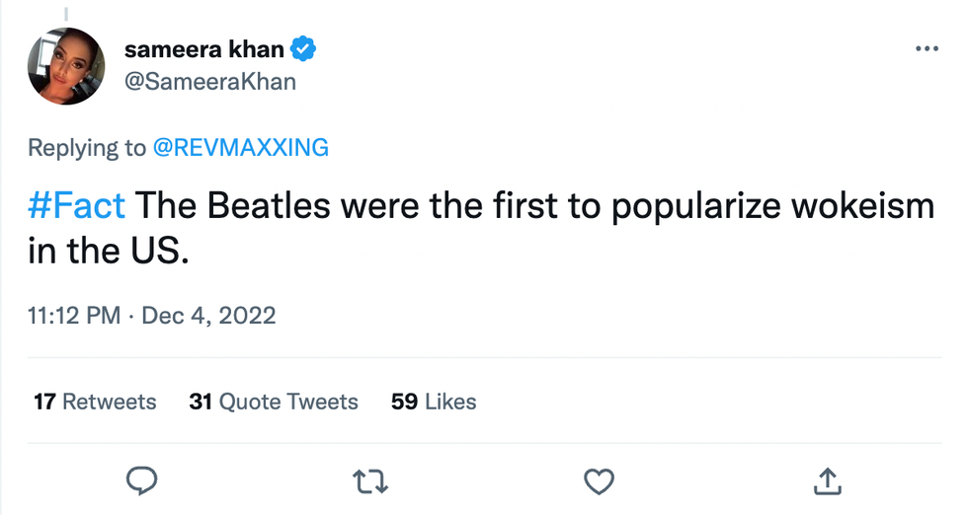This screenshot has width=968, height=515.
Task: View the list of 17 Retweets
Action: click(x=95, y=402)
